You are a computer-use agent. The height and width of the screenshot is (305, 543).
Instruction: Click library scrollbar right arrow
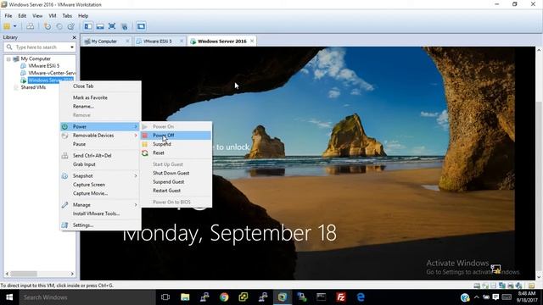72,274
